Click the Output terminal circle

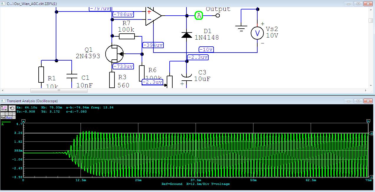click(218, 16)
